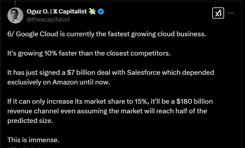Click the line starting with "revenue channel even assuming"
Viewport: 245px width, 148px height.
[107, 111]
